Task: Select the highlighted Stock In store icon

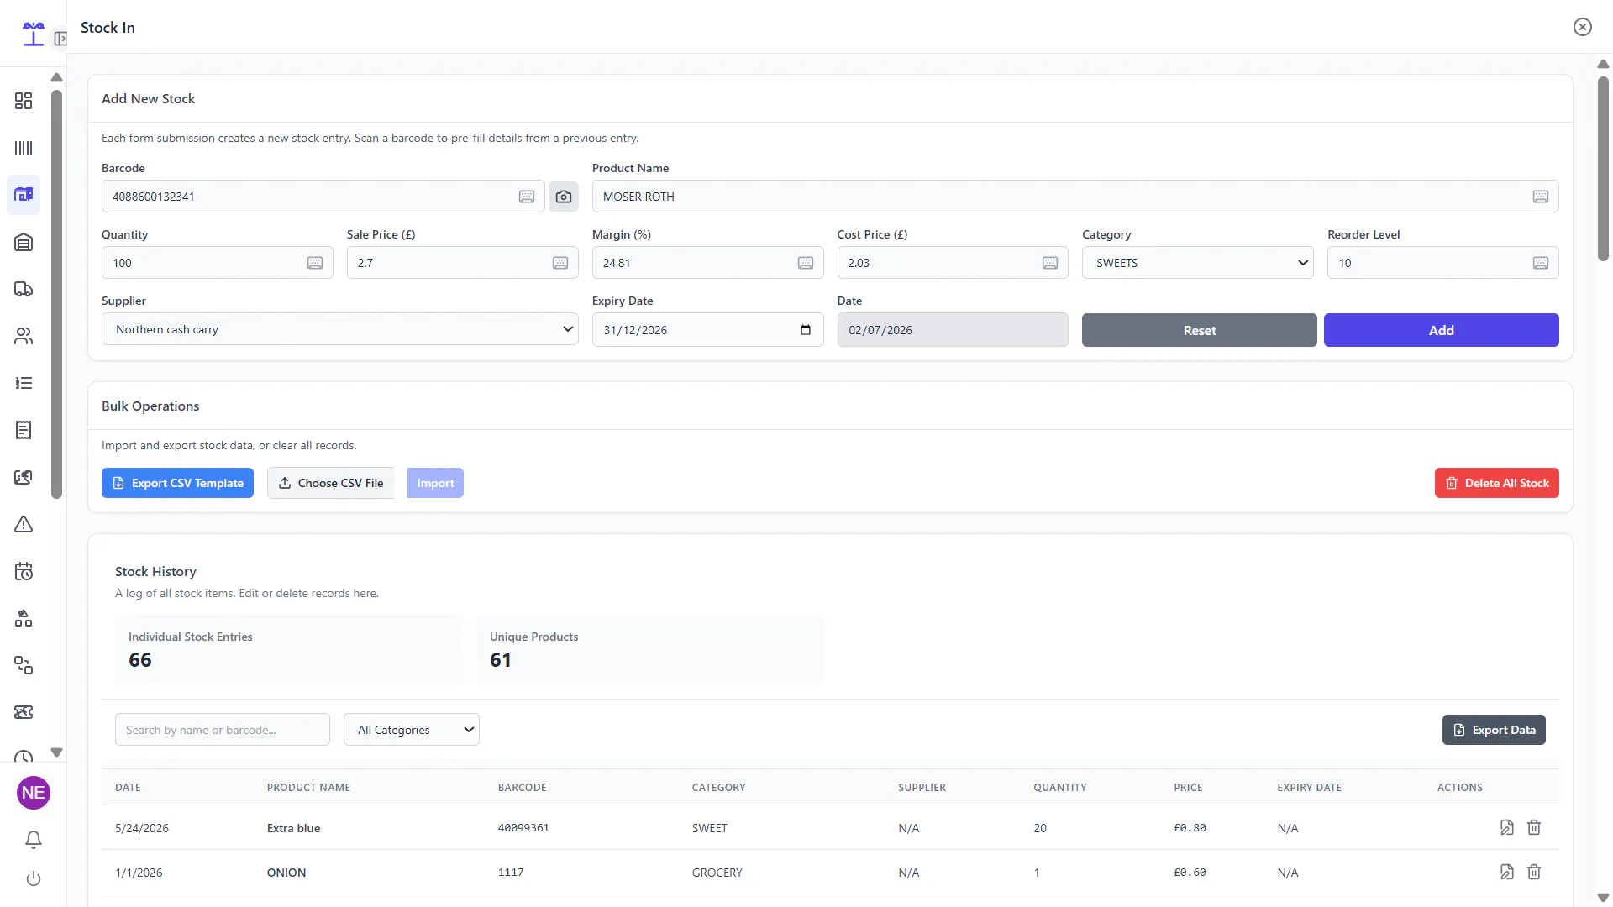Action: click(x=24, y=195)
